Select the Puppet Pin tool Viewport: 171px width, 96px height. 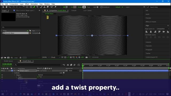pyautogui.click(x=55, y=7)
